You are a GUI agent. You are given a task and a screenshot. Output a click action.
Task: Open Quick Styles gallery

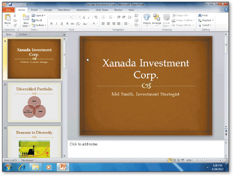tap(166, 21)
